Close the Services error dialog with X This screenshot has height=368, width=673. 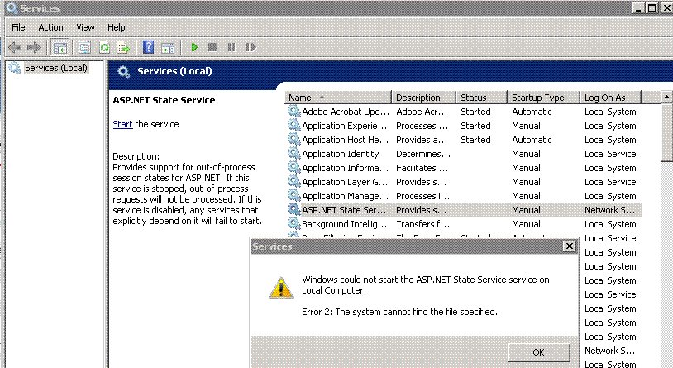pos(568,246)
